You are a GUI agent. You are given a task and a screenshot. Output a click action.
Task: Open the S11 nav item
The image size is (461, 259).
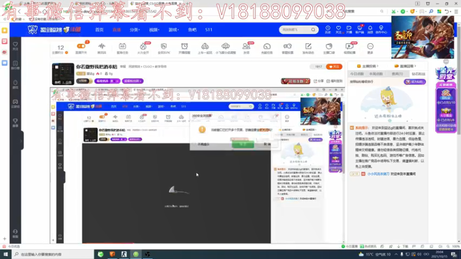click(209, 30)
